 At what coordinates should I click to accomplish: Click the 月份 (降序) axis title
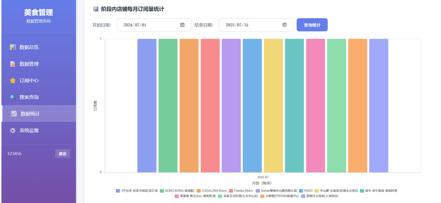[262, 183]
